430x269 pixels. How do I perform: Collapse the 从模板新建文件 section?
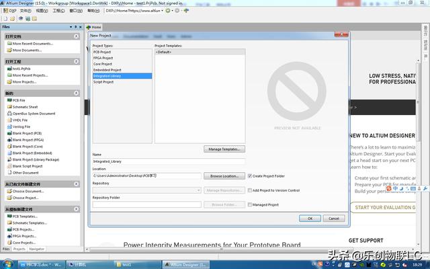tap(76, 209)
